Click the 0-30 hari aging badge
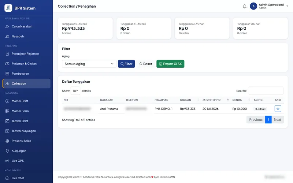Image resolution: width=293 pixels, height=183 pixels. point(260,109)
